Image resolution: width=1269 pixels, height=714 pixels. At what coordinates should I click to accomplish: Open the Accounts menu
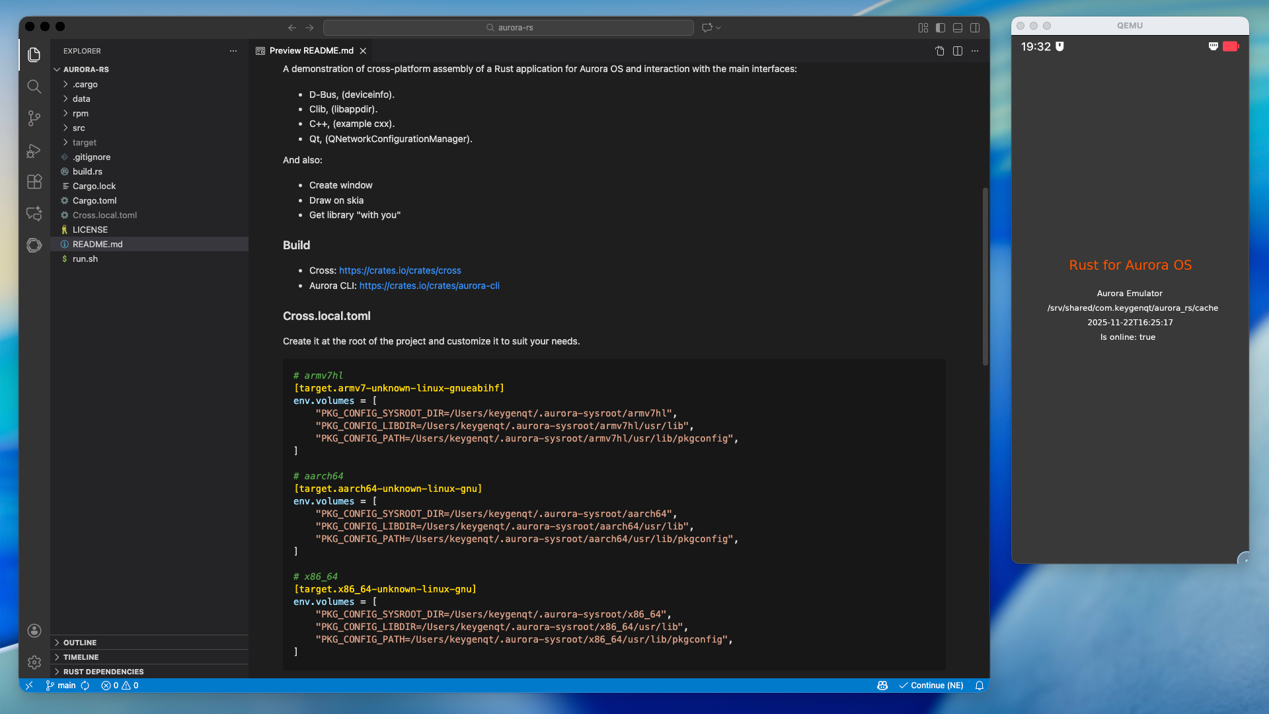pyautogui.click(x=34, y=631)
